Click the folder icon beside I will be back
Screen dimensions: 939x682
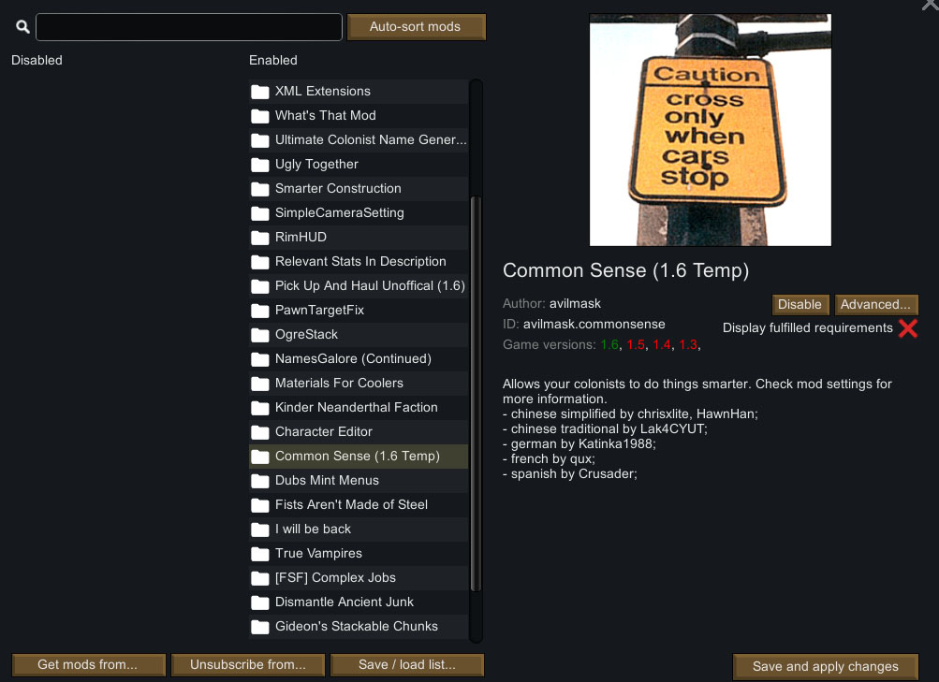pos(260,530)
